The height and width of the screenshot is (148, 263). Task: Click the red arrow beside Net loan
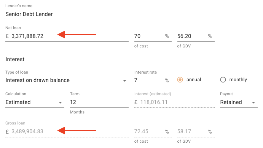click(77, 35)
